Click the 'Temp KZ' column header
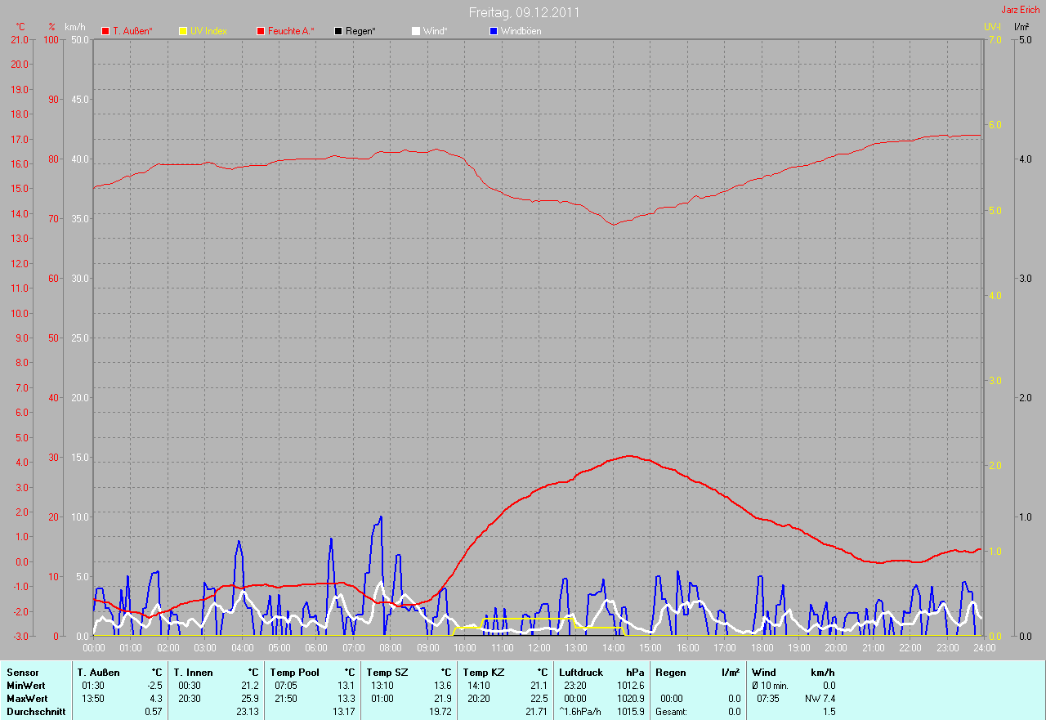Screen dimensions: 1046x720 tap(483, 673)
